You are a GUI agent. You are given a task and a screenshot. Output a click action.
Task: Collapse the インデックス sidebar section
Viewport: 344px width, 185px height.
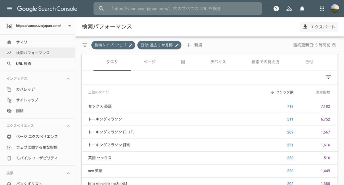68,79
